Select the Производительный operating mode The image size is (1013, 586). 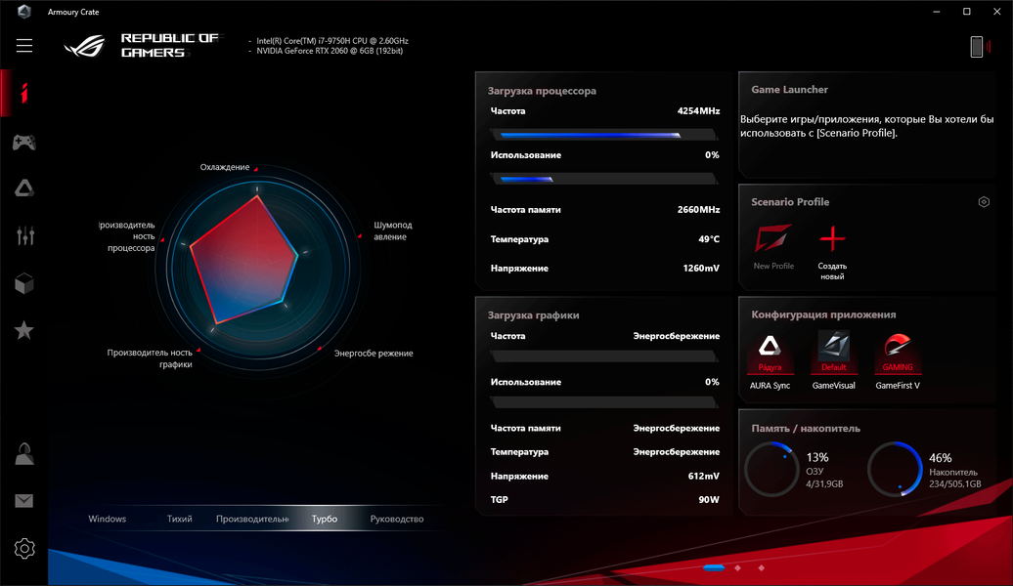pos(252,519)
